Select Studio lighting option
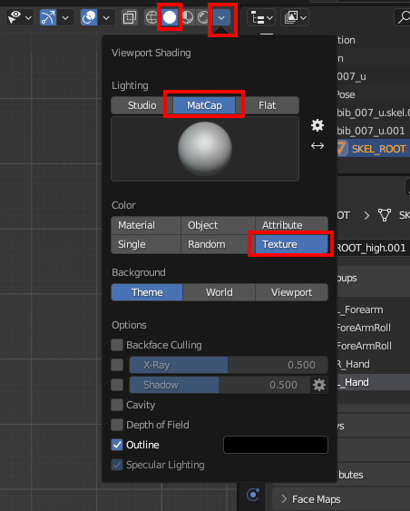 (142, 105)
